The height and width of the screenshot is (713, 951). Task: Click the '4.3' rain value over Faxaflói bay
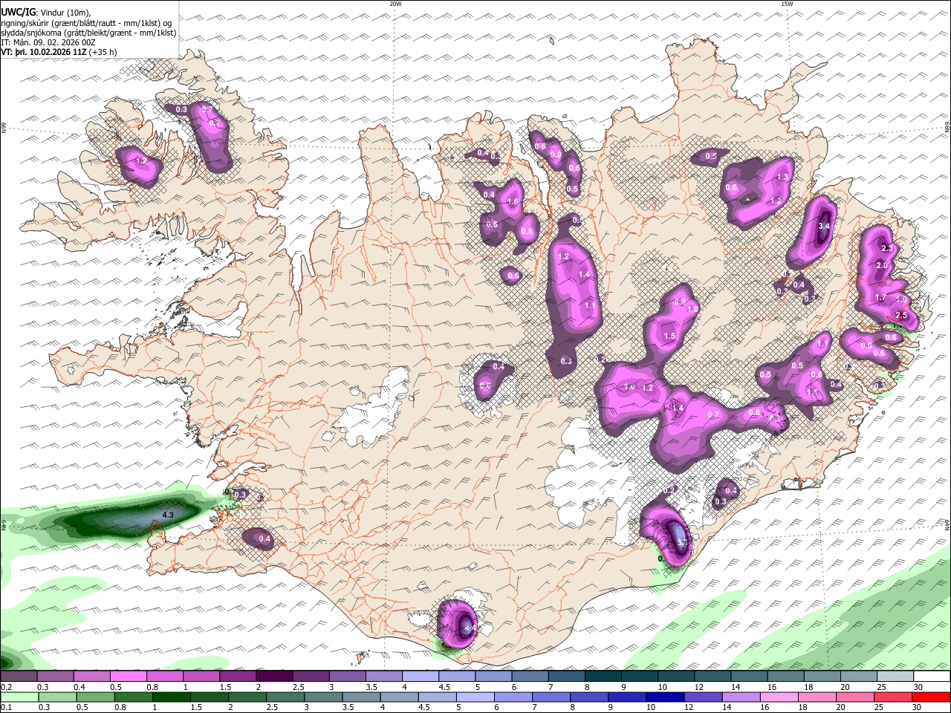point(168,515)
